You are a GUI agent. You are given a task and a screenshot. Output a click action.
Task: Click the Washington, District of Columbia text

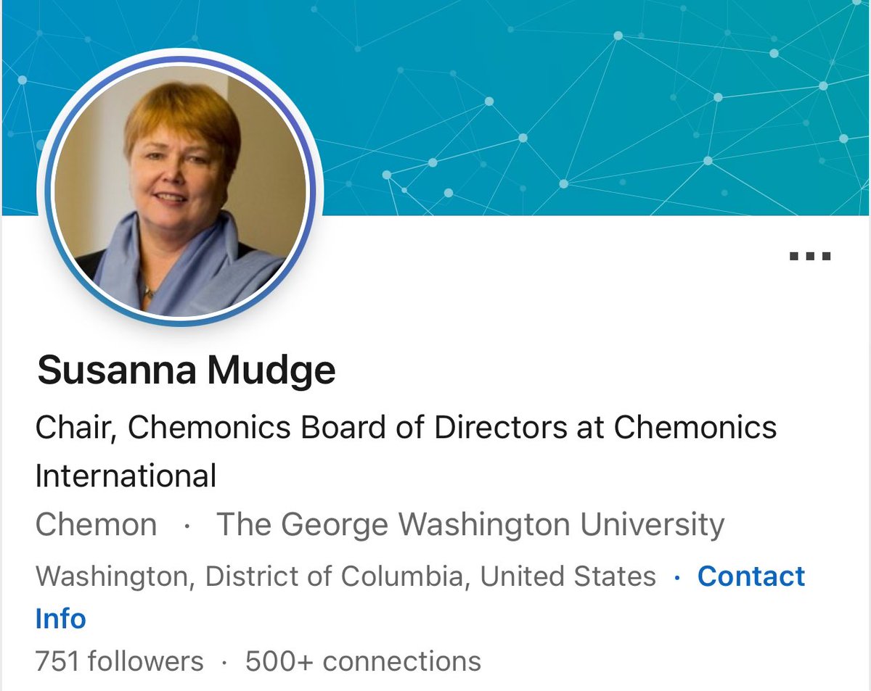[248, 576]
